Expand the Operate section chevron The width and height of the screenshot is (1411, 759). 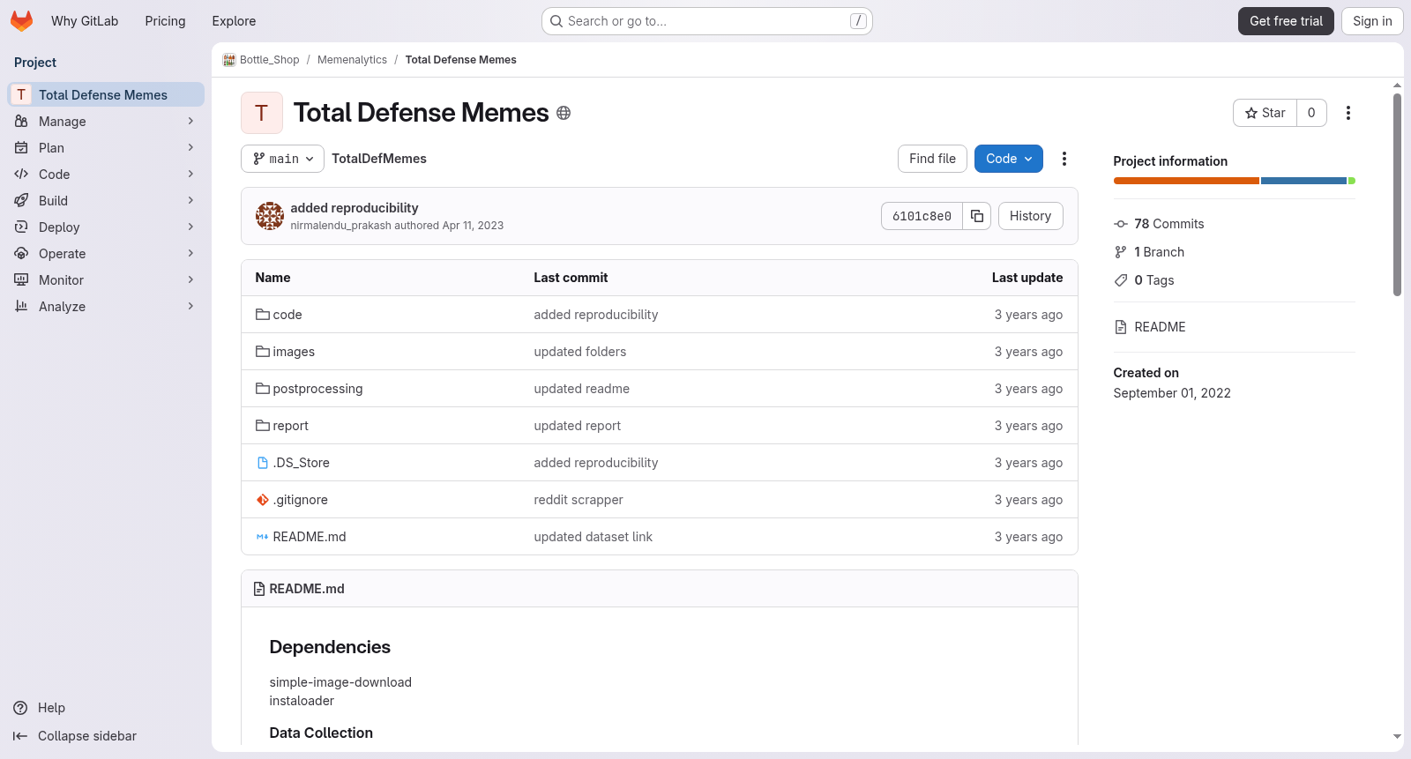click(x=190, y=254)
